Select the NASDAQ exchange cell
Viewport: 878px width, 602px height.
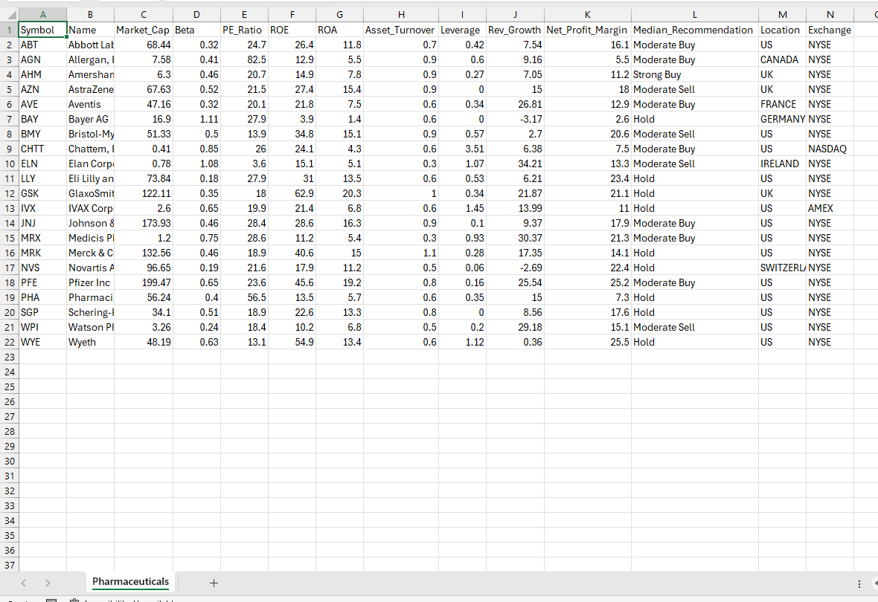[830, 149]
